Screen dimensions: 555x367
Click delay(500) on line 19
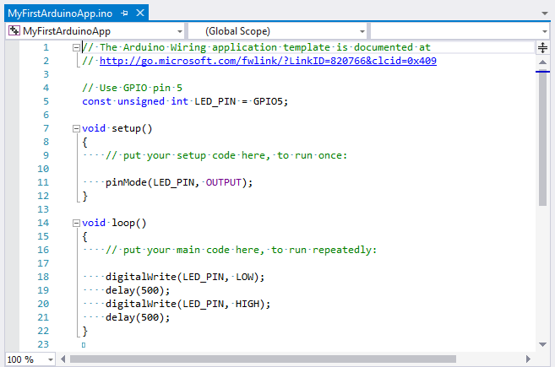tap(138, 290)
